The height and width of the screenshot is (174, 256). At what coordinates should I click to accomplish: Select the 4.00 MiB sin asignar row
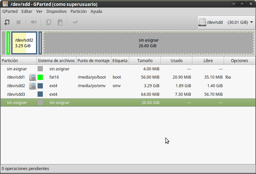[x=128, y=69]
